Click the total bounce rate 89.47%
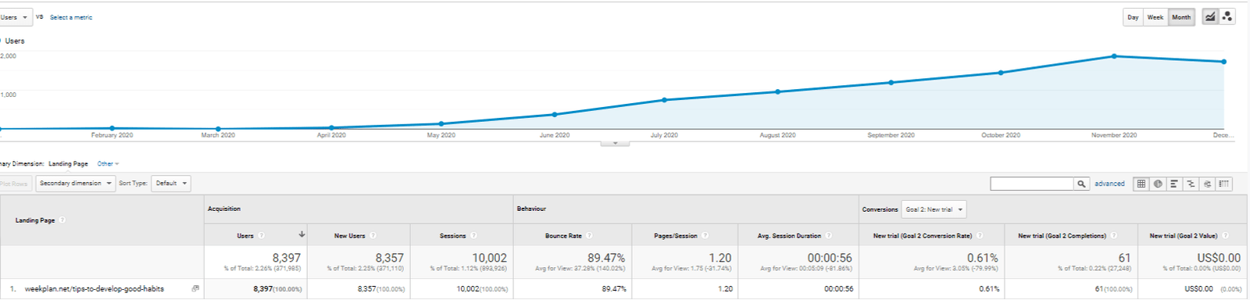 point(606,258)
